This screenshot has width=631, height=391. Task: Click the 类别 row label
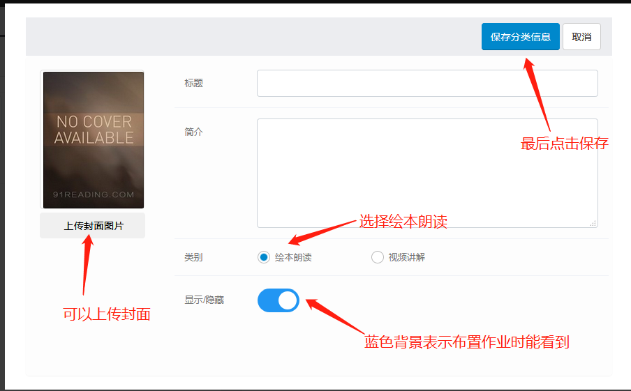(193, 257)
